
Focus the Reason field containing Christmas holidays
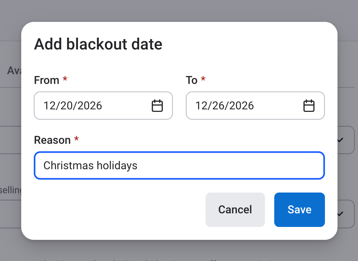(179, 165)
